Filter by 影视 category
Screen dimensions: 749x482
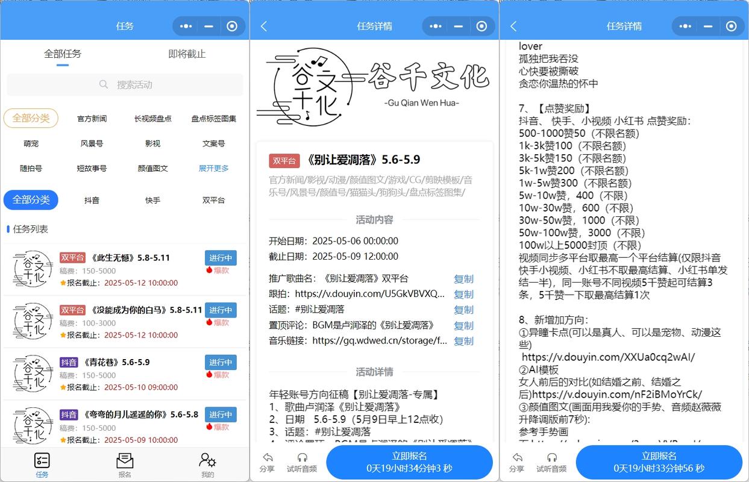point(152,143)
